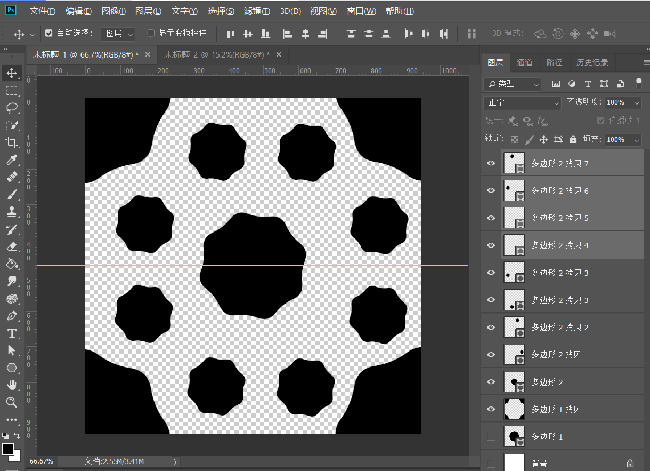Viewport: 650px width, 471px height.
Task: Switch to the 通道 panel tab
Action: point(524,62)
